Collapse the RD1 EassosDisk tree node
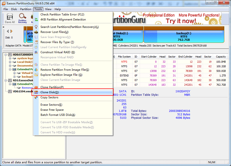 5,80
